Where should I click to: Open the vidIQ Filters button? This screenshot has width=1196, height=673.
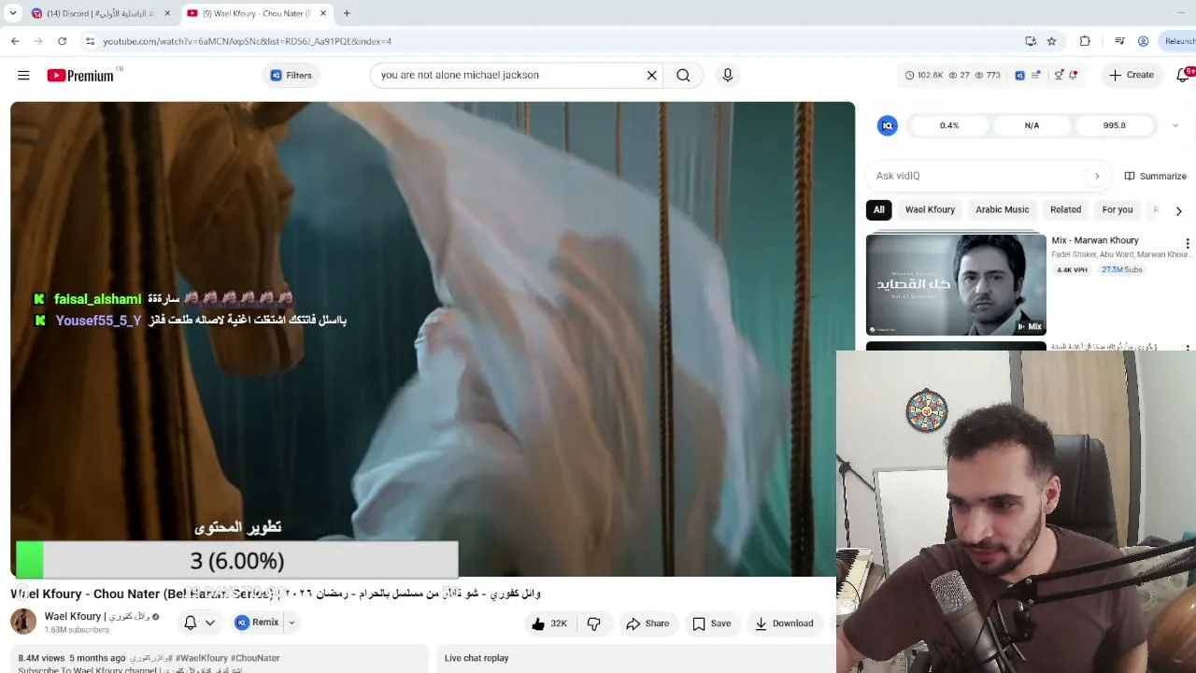coord(291,75)
